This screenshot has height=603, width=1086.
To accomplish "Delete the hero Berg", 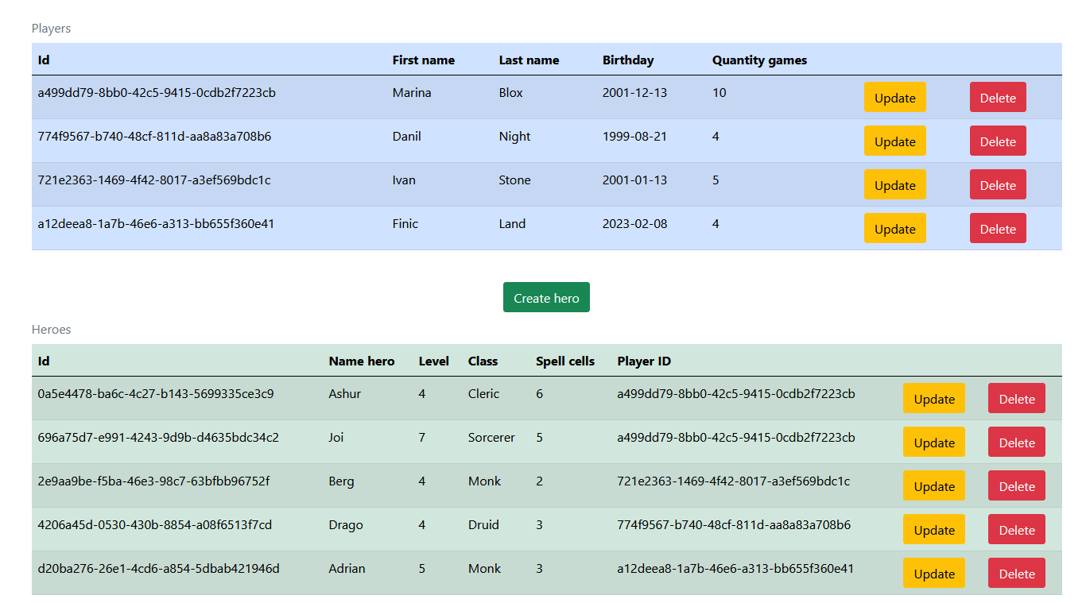I will coord(1016,485).
